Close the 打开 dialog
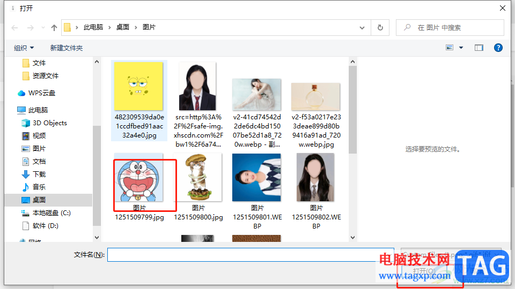This screenshot has width=515, height=289. click(503, 8)
